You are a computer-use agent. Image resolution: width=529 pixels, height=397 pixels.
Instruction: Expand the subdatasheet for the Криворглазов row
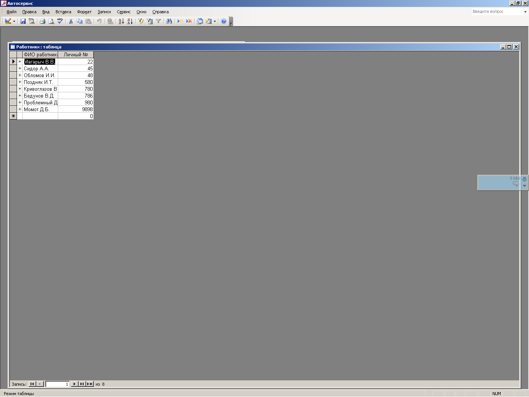pyautogui.click(x=20, y=89)
